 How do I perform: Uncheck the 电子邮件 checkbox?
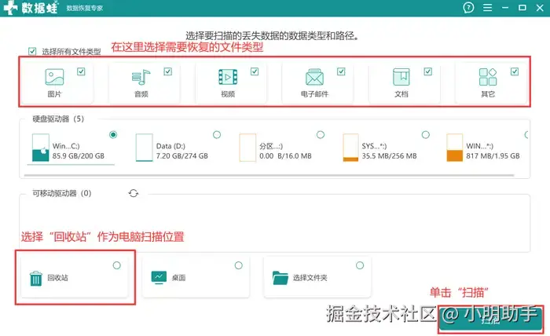coord(341,71)
